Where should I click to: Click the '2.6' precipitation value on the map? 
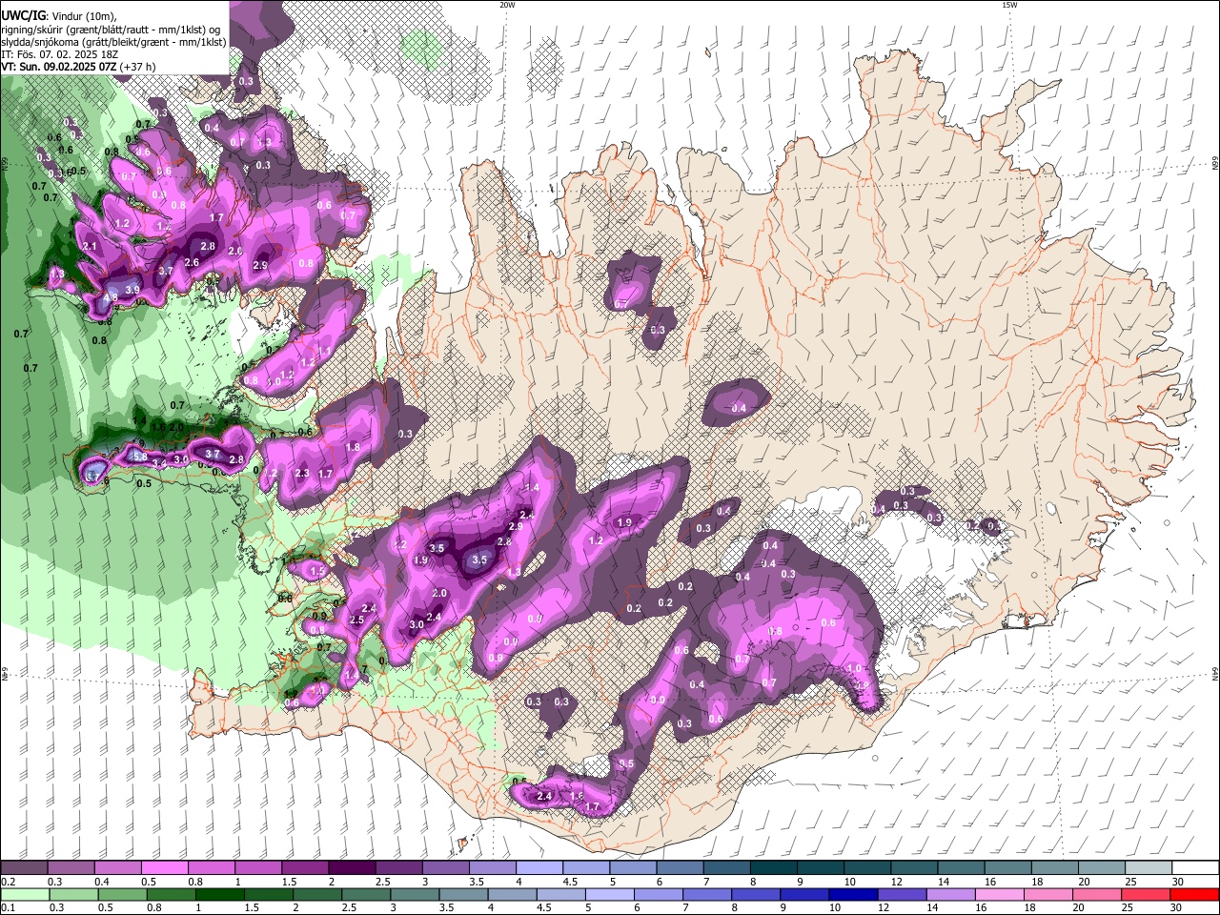192,262
